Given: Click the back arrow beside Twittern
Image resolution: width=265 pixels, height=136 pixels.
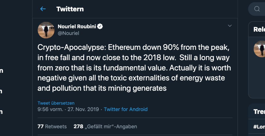Looking at the screenshot, I should (43, 9).
